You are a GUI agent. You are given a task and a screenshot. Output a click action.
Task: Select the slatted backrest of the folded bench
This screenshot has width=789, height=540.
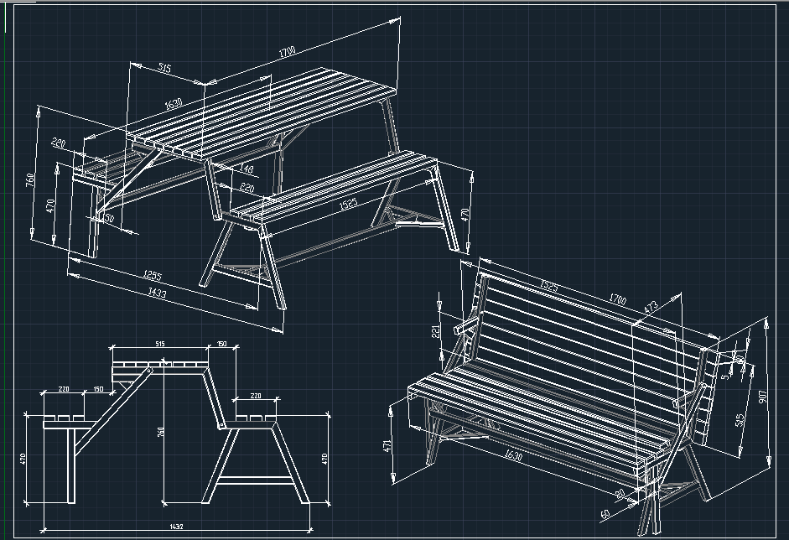coord(587,335)
